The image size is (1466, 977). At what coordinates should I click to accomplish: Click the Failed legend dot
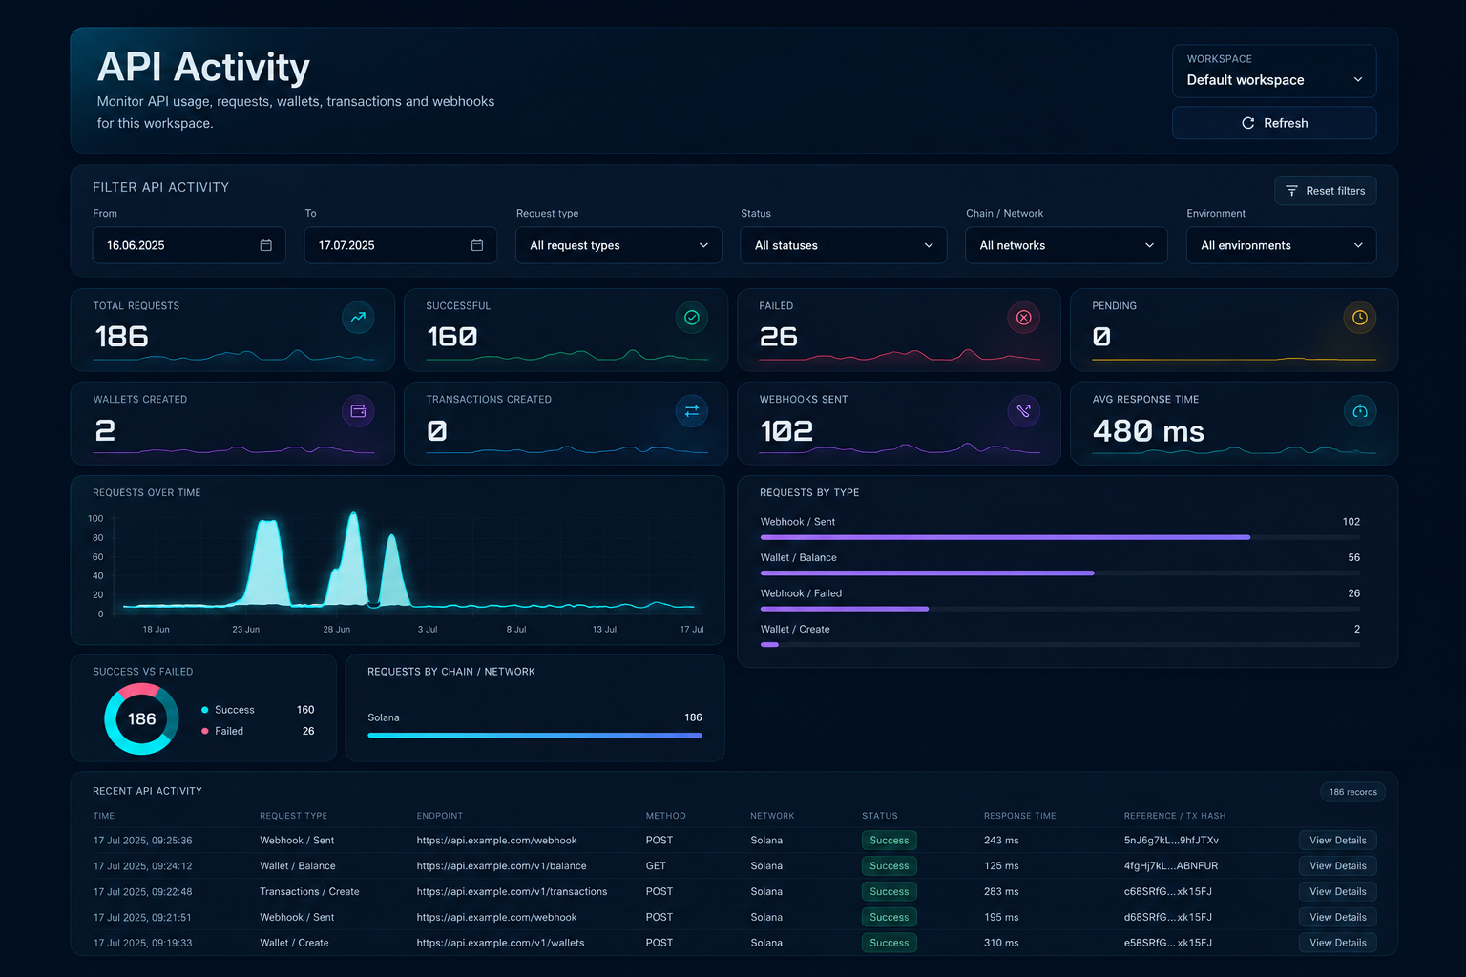click(205, 731)
